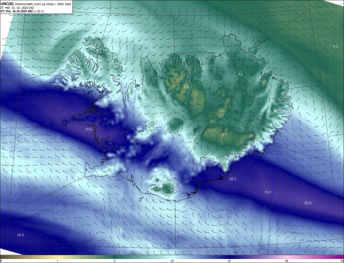This screenshot has height=263, width=344.
Task: Click the chart title "Úrkomumætti (mm) og vindur í 100m hæð"
Action: click(x=43, y=4)
